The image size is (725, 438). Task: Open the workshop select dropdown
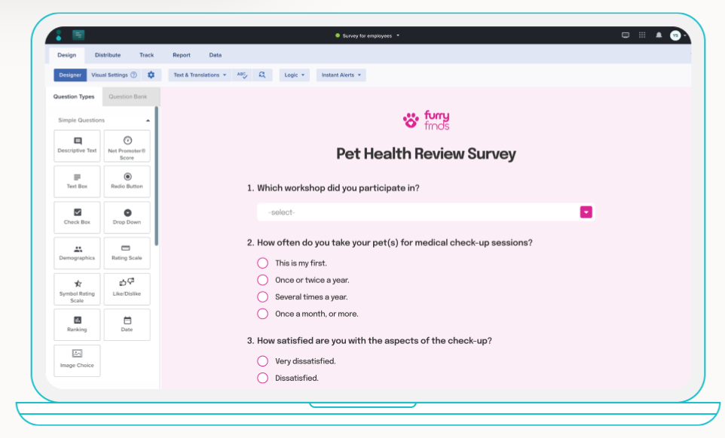586,211
